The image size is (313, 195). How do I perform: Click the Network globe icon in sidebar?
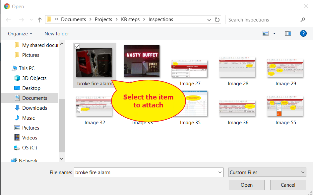click(14, 160)
